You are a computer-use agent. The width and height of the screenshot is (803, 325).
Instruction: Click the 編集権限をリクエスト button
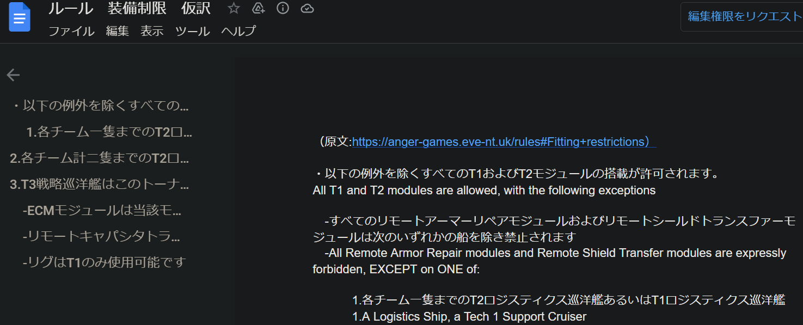[744, 16]
